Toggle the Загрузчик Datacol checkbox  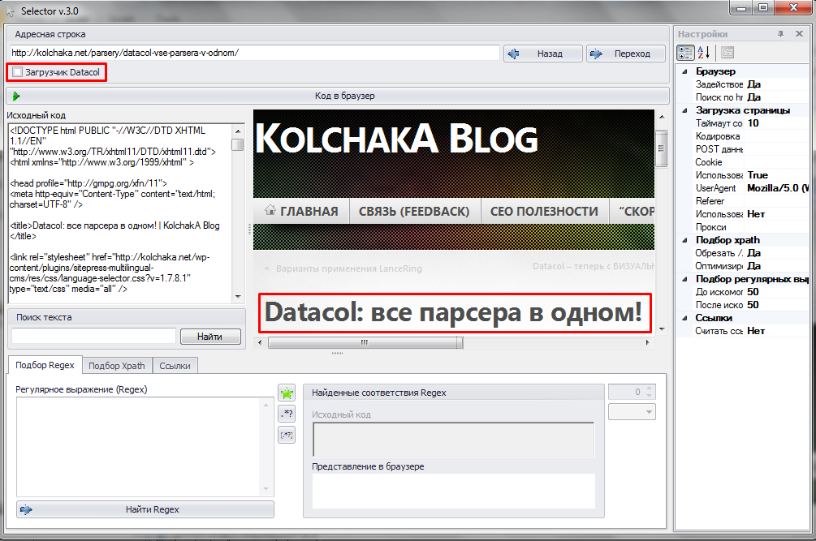(x=18, y=72)
